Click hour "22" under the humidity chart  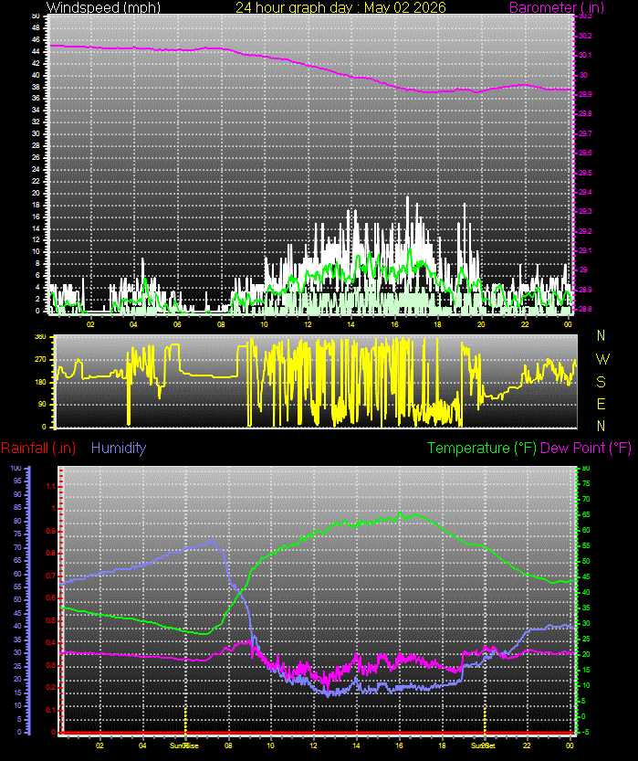[527, 745]
